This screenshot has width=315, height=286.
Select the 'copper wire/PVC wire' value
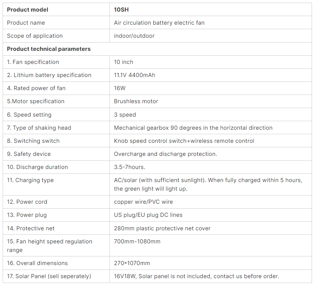[143, 202]
